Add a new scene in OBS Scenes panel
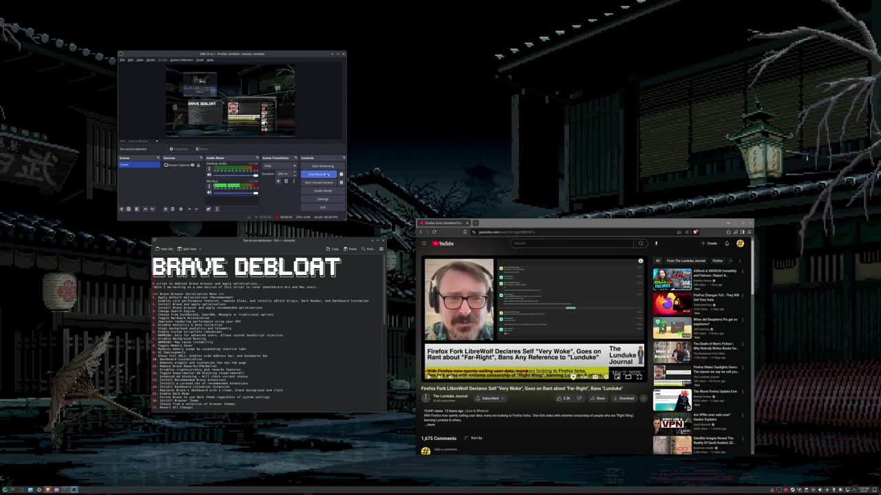Screen dimensions: 881x495 (x=121, y=209)
